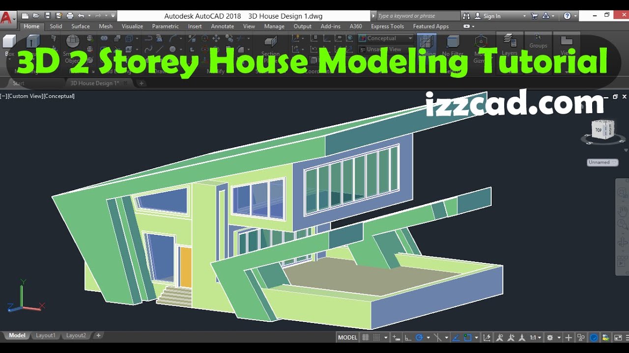Image resolution: width=629 pixels, height=353 pixels.
Task: Click the New drawing icon in Quick Access
Action: [25, 16]
